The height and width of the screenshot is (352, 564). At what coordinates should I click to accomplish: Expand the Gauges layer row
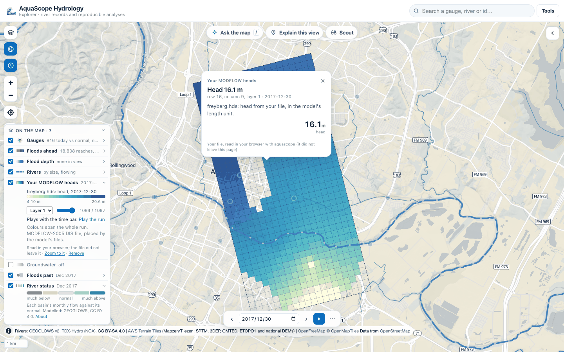(x=104, y=140)
